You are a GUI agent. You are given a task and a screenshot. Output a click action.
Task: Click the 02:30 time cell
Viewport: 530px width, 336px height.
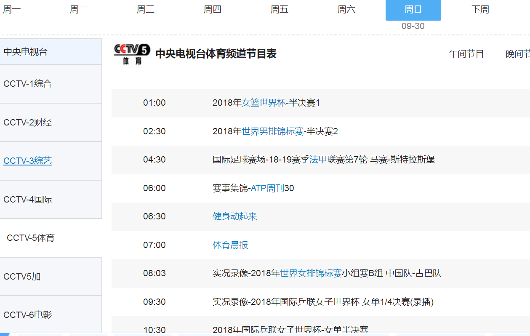[154, 131]
